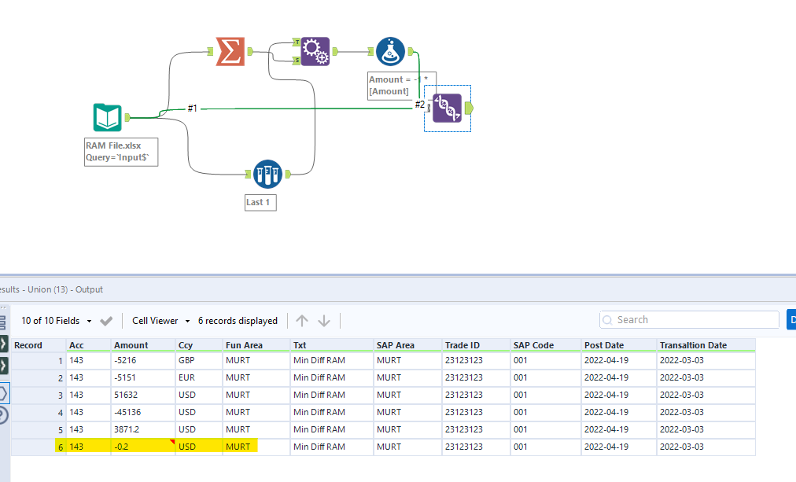Select the RAM File.xlsx Input Data tool
Viewport: 796px width, 482px height.
107,116
